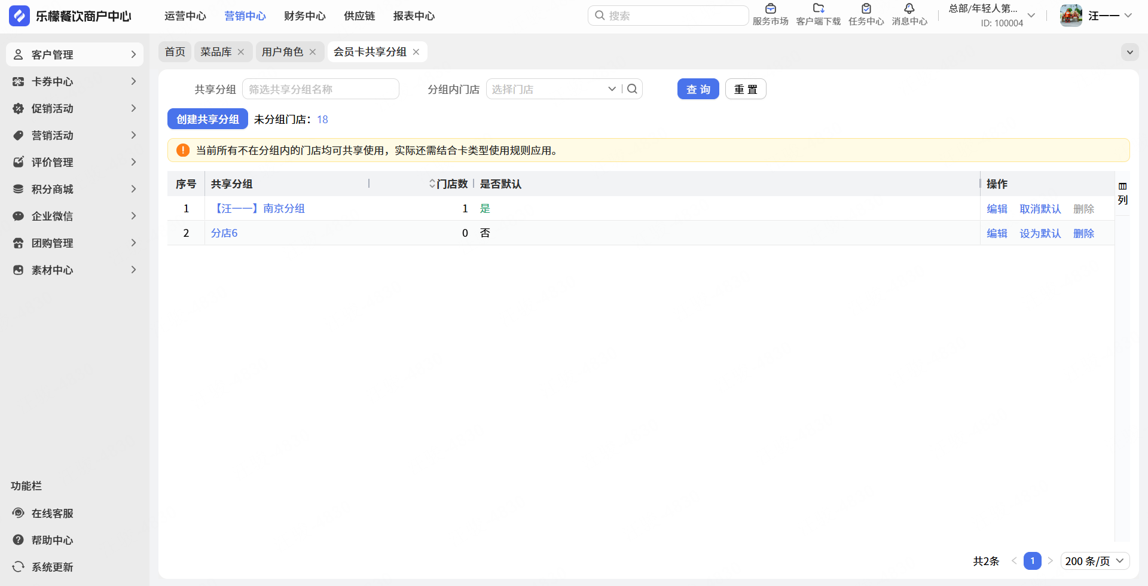Go to next page arrow in pagination

(1051, 561)
